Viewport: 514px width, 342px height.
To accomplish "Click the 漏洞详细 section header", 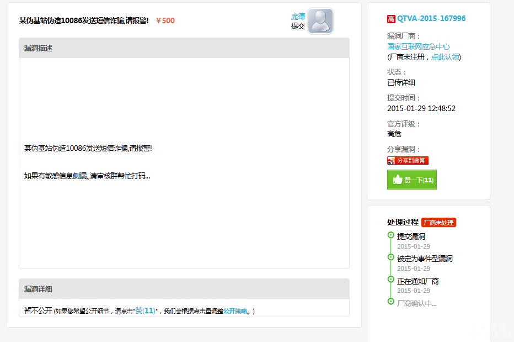I will (184, 289).
